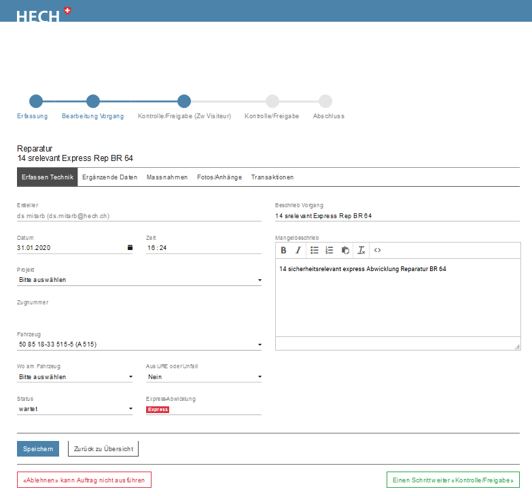The width and height of the screenshot is (532, 496).
Task: Click the Beschrieb Vorgang text field
Action: (x=397, y=216)
